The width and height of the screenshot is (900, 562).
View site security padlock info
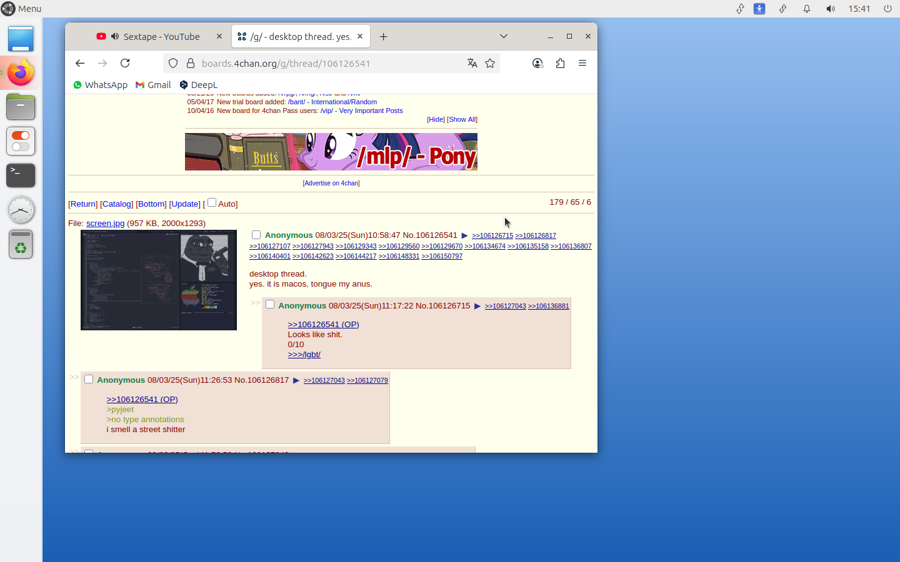click(191, 63)
